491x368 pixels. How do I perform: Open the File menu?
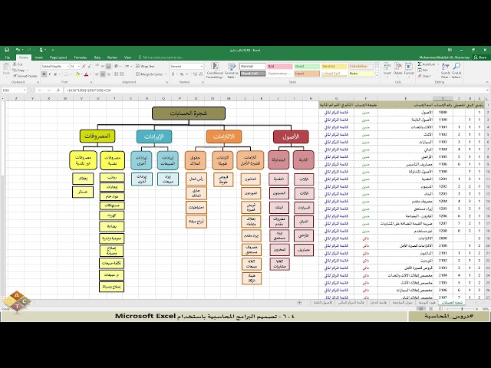pos(8,58)
